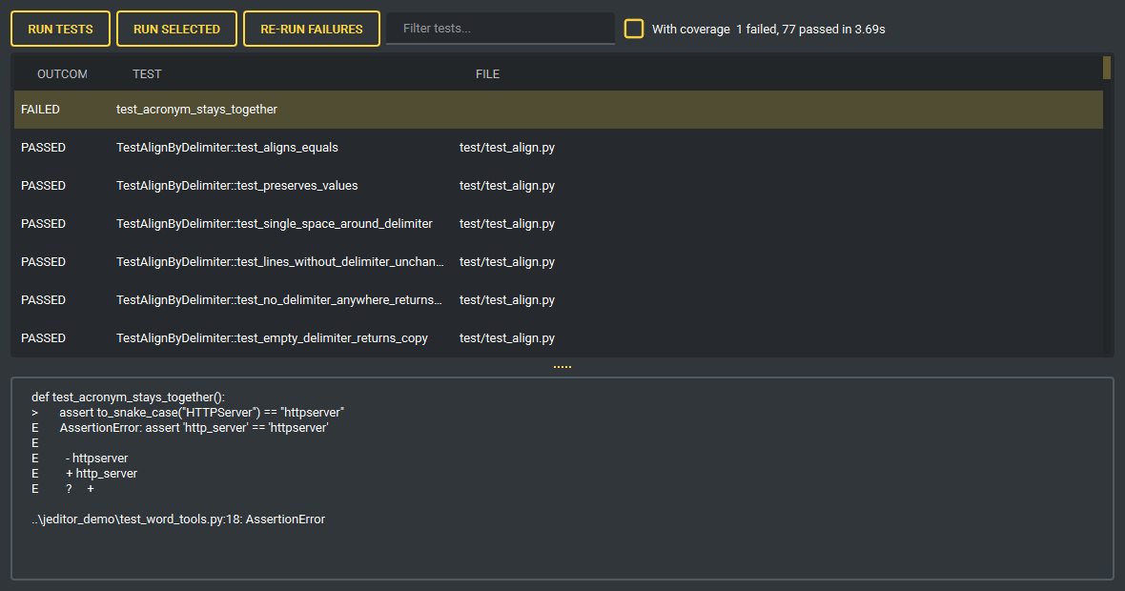1125x591 pixels.
Task: Click the RUN TESTS button
Action: [60, 29]
